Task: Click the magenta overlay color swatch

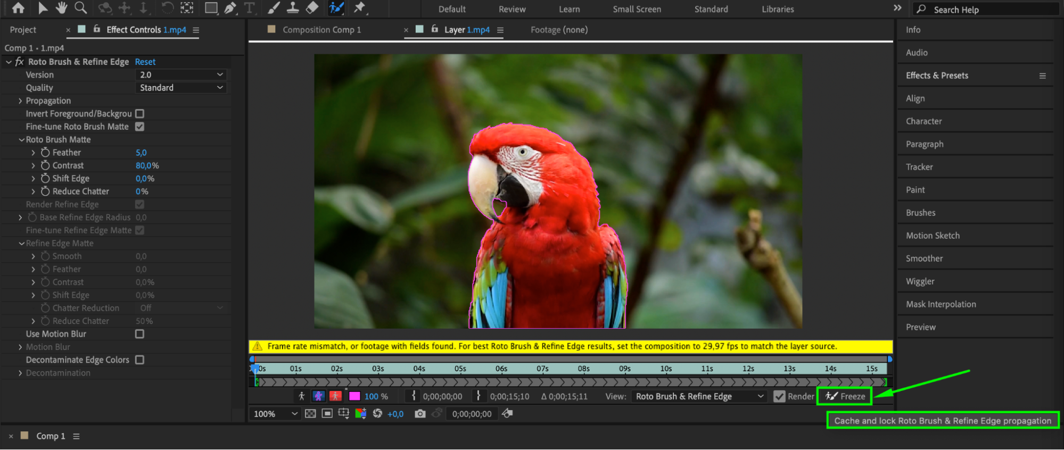Action: click(x=354, y=396)
